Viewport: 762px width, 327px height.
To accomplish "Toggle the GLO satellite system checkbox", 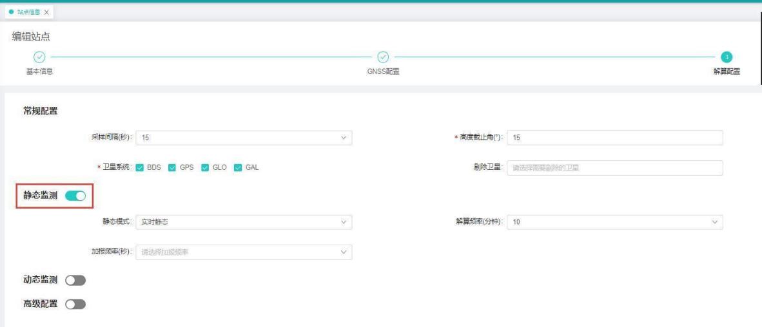I will [206, 167].
